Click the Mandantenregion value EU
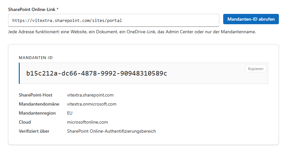 [x=70, y=113]
